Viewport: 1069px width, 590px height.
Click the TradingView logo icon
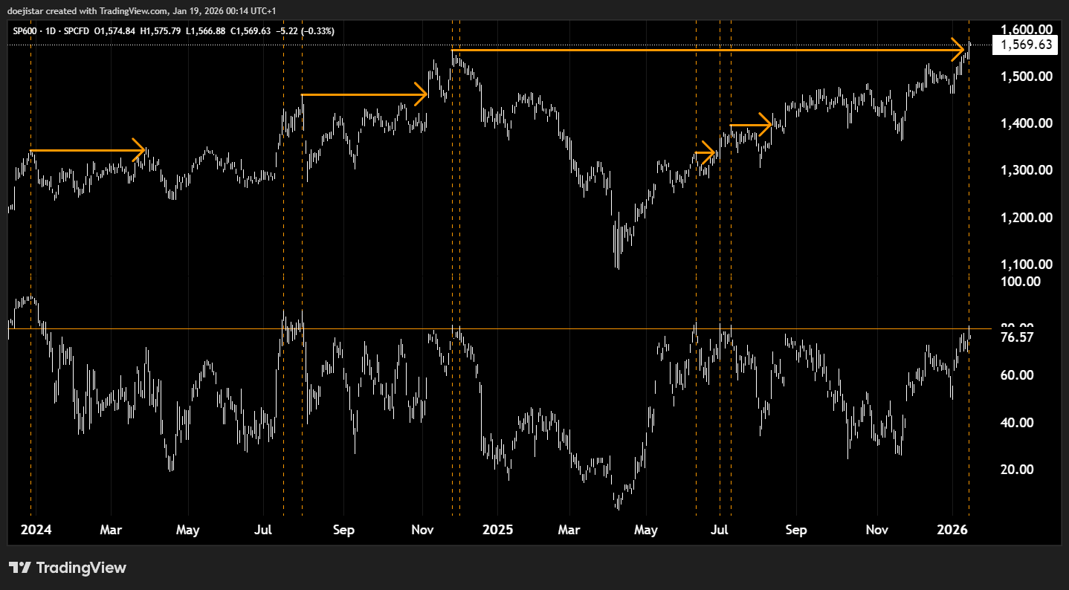(x=19, y=568)
